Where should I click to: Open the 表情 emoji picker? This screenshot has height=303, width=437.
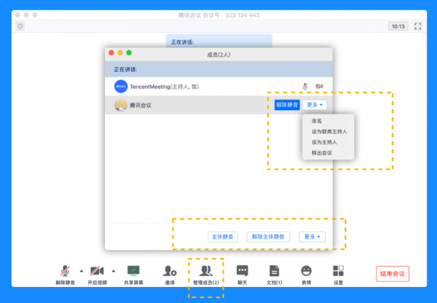pos(306,271)
